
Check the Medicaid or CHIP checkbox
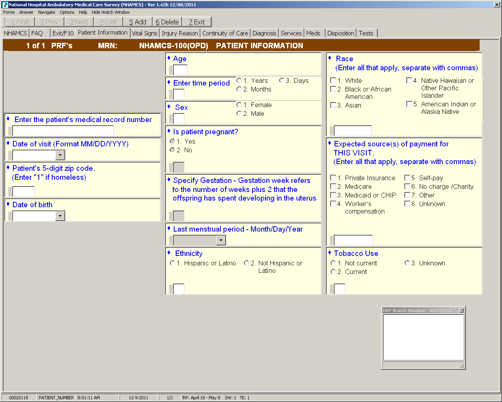(x=333, y=195)
